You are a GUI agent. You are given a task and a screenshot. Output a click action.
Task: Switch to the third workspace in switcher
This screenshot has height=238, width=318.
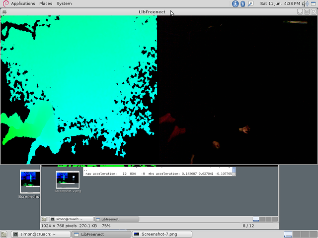click(305, 234)
